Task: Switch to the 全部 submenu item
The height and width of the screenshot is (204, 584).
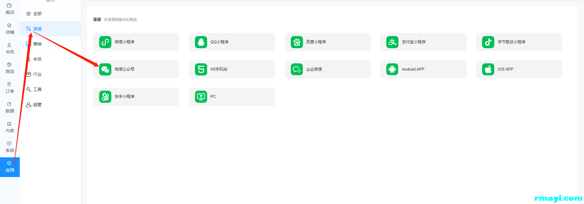Action: tap(50, 14)
